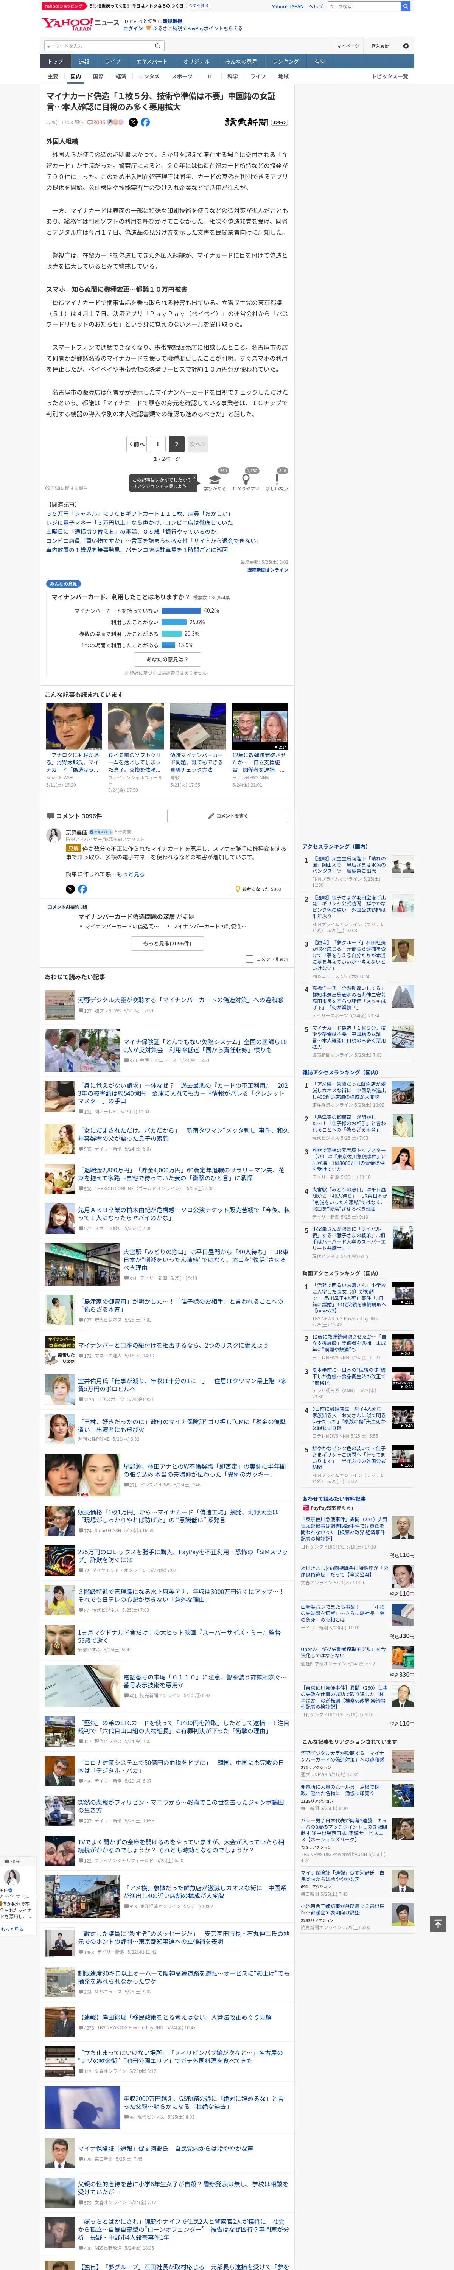The image size is (454, 2270).
Task: Open ライブ tab in the dark navigation bar
Action: tap(113, 62)
